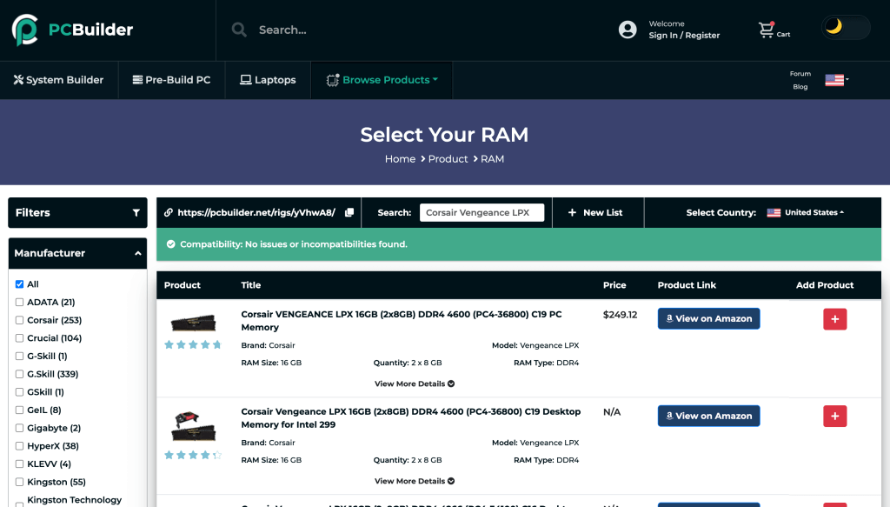The width and height of the screenshot is (890, 507).
Task: Open the Browse Products dropdown menu
Action: [x=382, y=80]
